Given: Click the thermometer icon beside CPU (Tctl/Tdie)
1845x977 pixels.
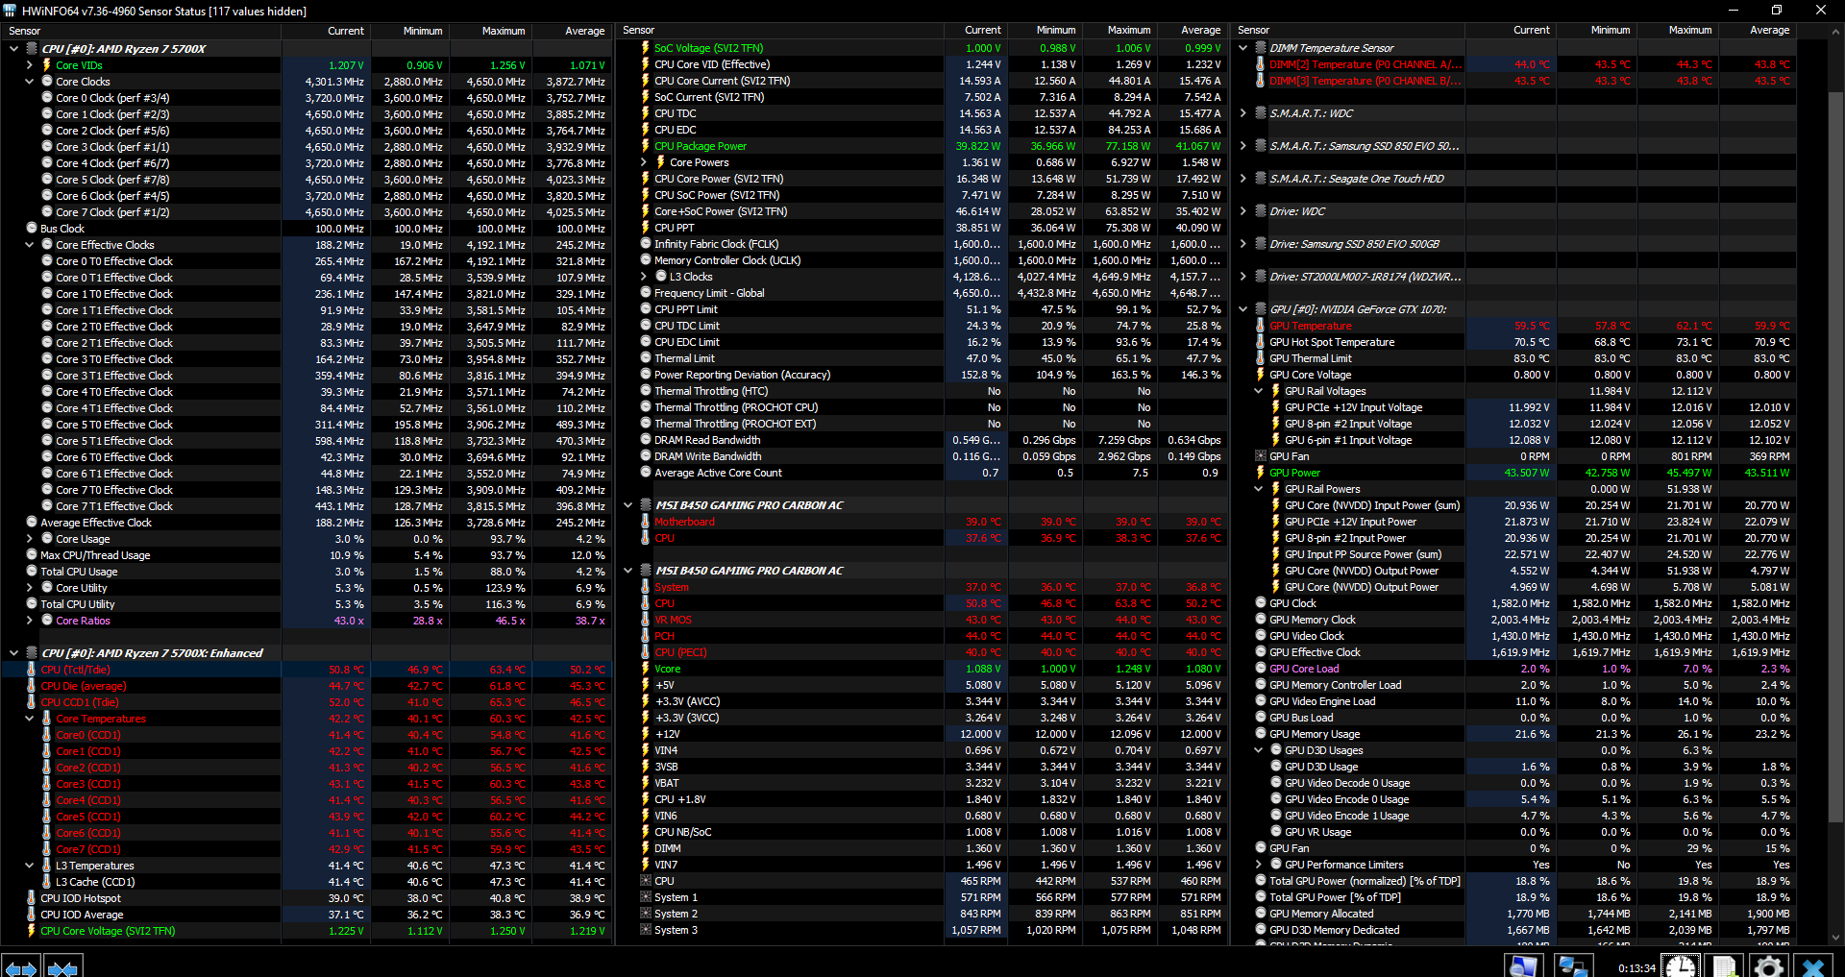Looking at the screenshot, I should click(32, 670).
